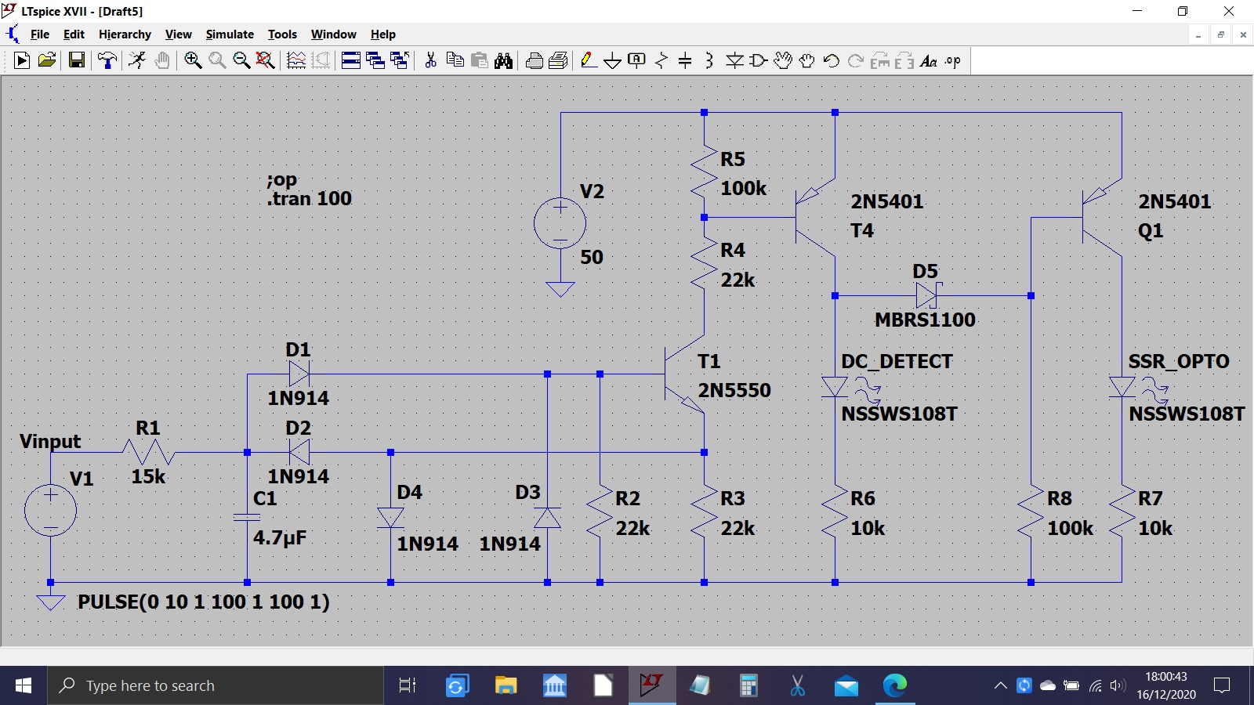Open the Simulate menu

[230, 34]
